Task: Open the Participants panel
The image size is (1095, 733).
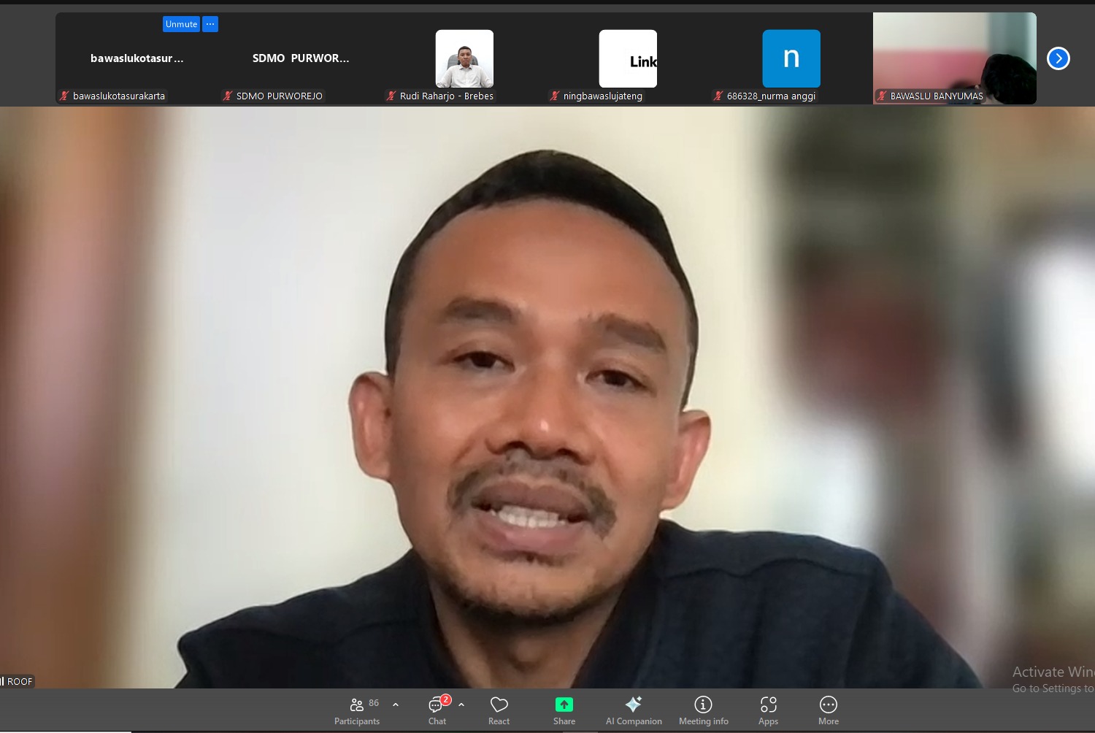Action: pyautogui.click(x=357, y=709)
